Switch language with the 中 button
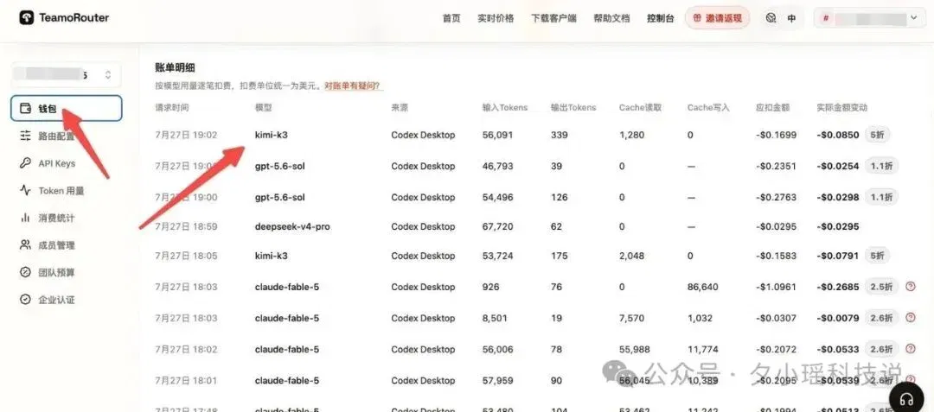Image resolution: width=934 pixels, height=412 pixels. coord(791,18)
